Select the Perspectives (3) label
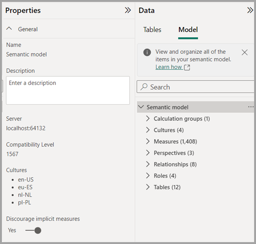Image resolution: width=256 pixels, height=244 pixels. (x=174, y=153)
